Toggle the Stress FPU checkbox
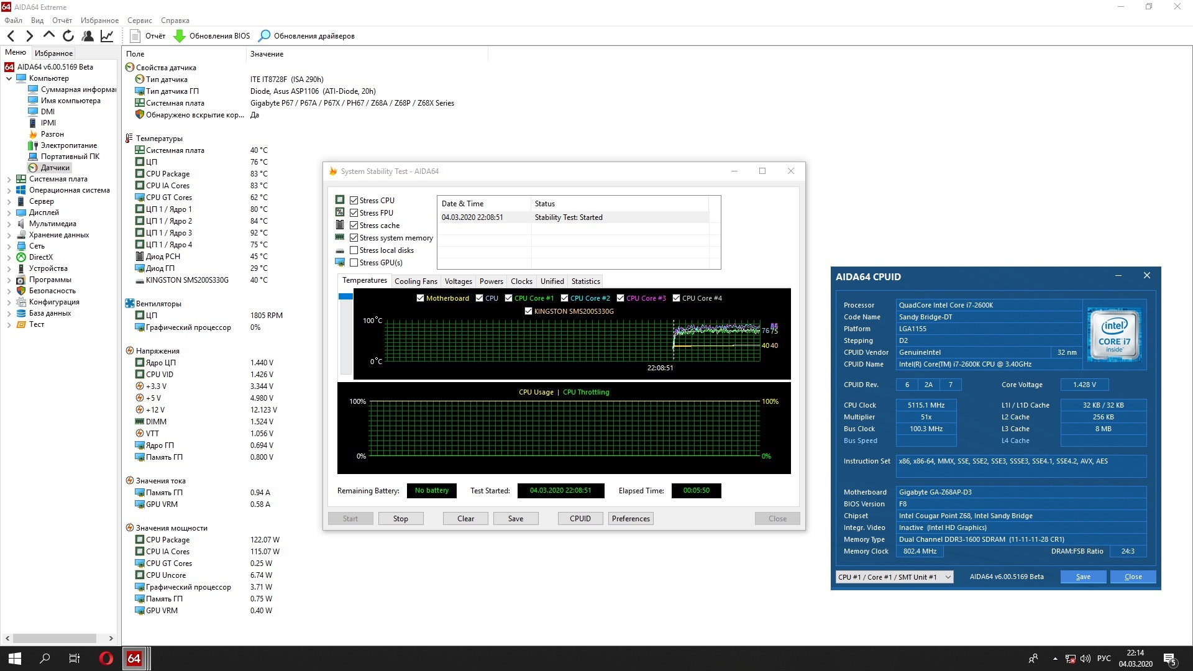Image resolution: width=1193 pixels, height=671 pixels. coord(354,213)
